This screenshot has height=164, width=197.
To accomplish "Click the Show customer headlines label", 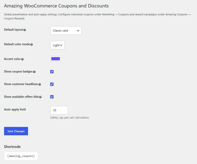I will click(21, 84).
